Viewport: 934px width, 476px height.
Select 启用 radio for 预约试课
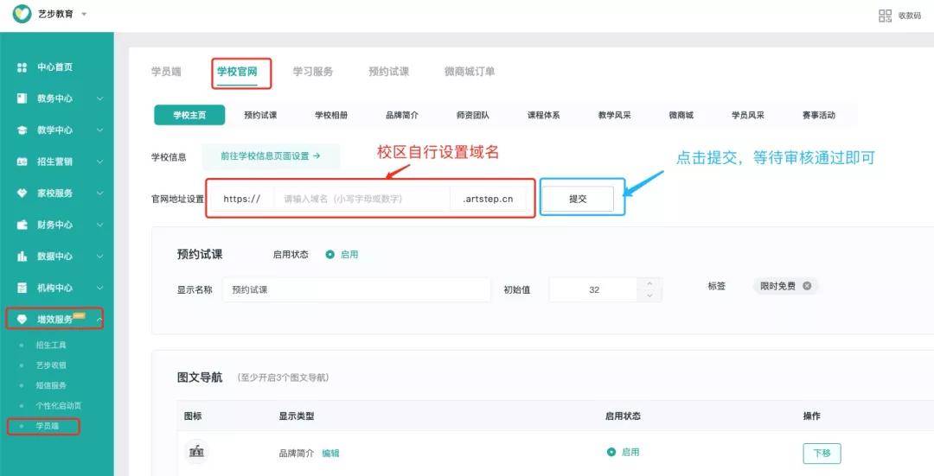tap(330, 254)
